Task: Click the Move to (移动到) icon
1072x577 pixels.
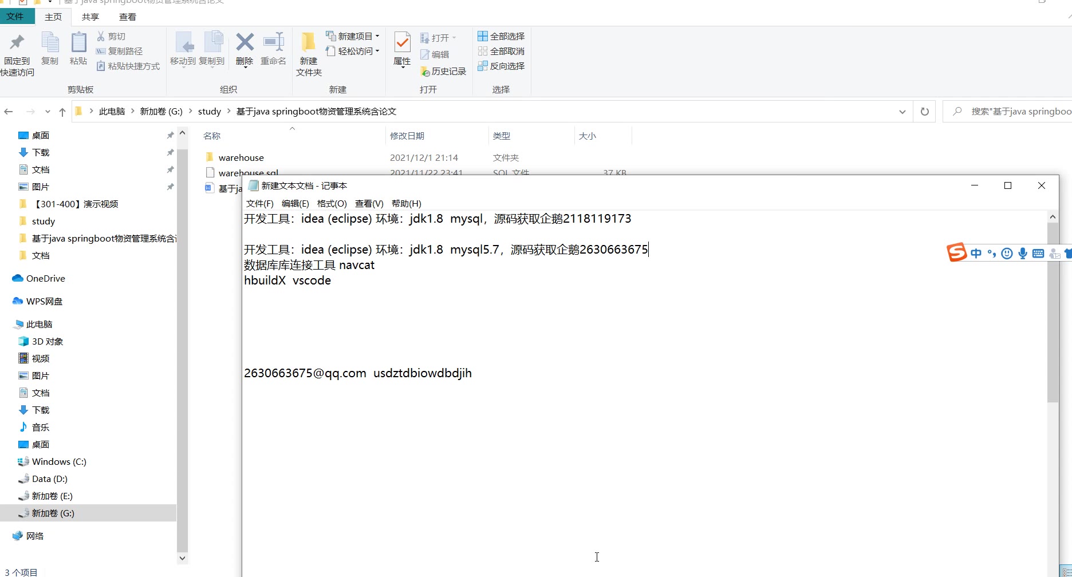Action: coord(183,43)
